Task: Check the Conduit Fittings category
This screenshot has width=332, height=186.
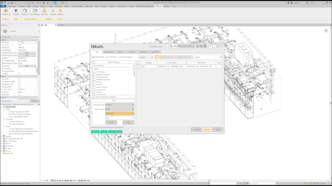Action: click(94, 87)
